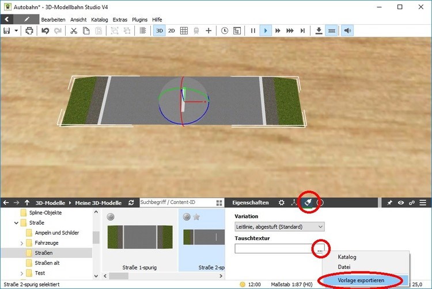Cut the selection with the scissors icon
The height and width of the screenshot is (289, 432).
(74, 31)
